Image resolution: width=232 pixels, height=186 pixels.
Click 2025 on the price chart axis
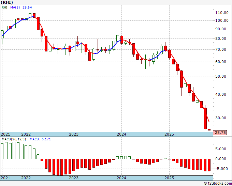point(169,134)
